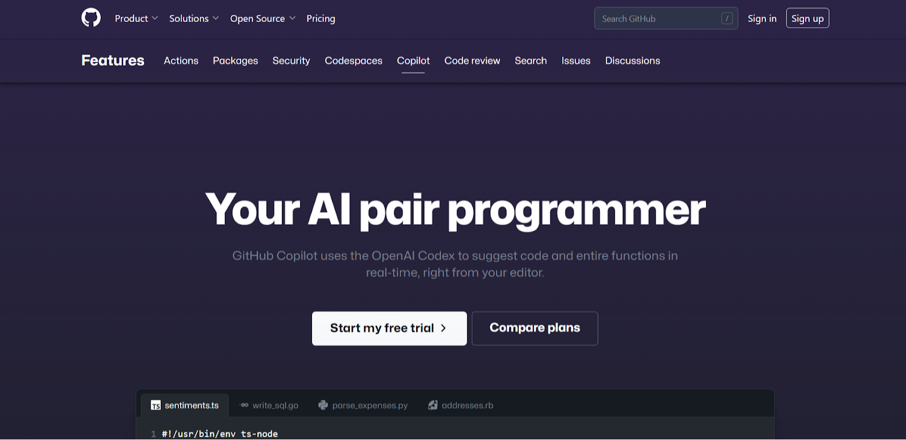Click the Compare plans button
Screen dimensions: 906x440
pyautogui.click(x=535, y=328)
